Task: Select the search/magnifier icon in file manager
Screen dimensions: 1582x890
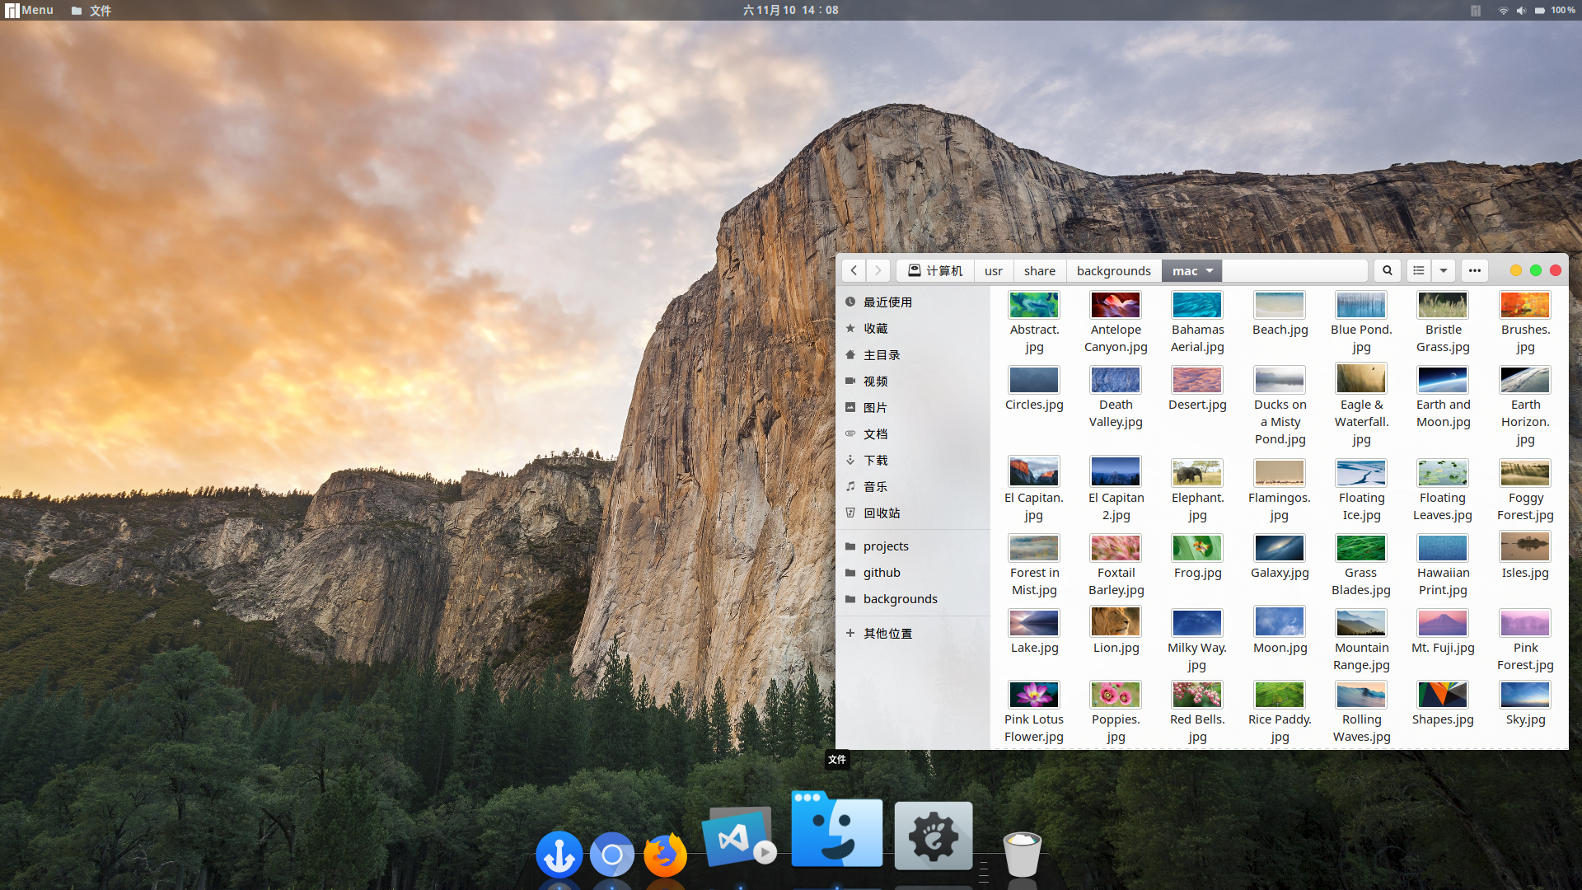Action: (x=1387, y=270)
